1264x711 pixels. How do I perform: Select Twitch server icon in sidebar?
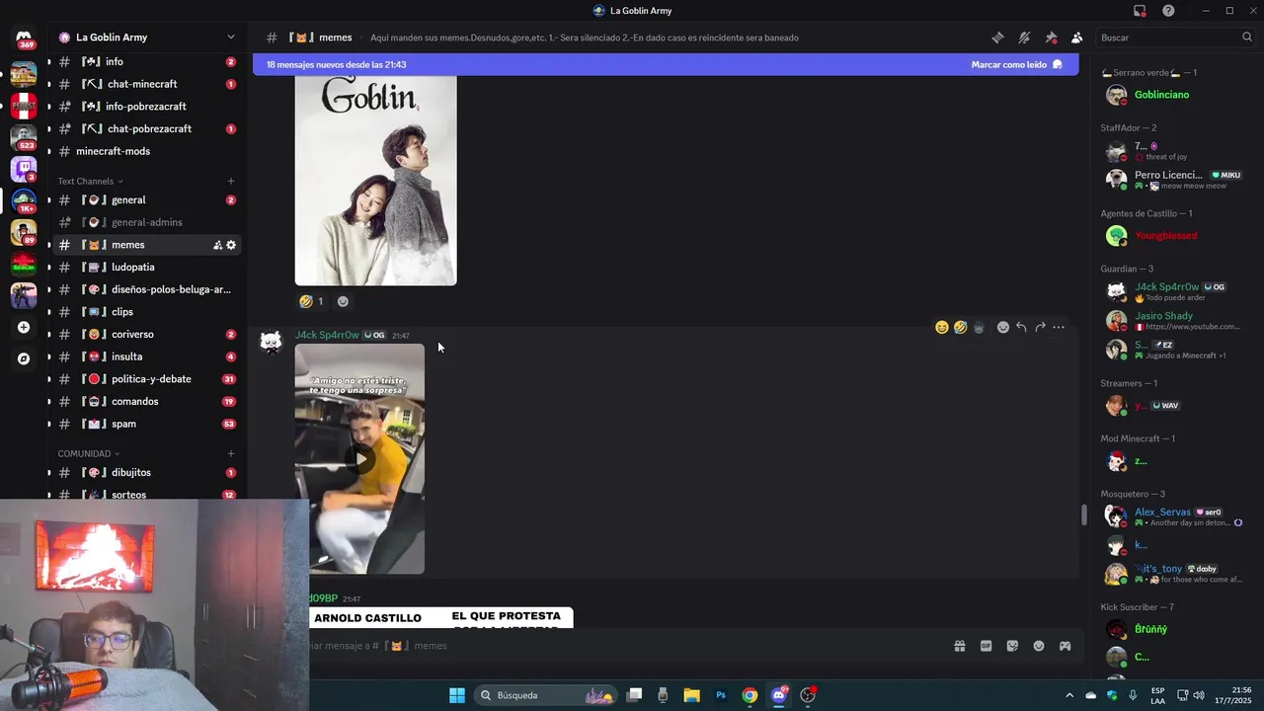pos(24,169)
